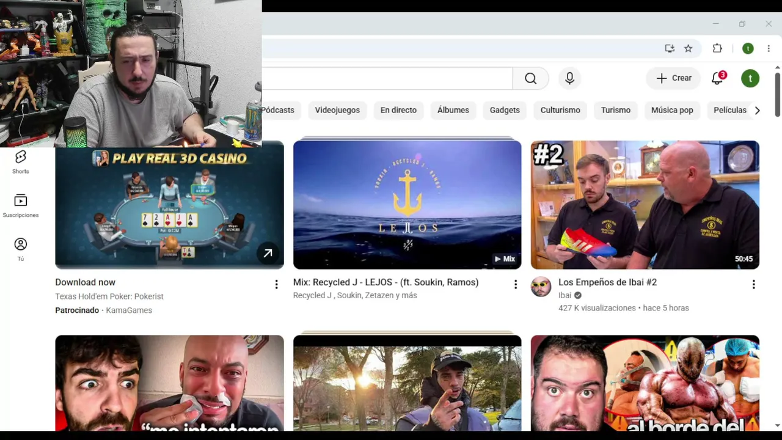
Task: Select the Turismo filter chip
Action: pyautogui.click(x=616, y=110)
